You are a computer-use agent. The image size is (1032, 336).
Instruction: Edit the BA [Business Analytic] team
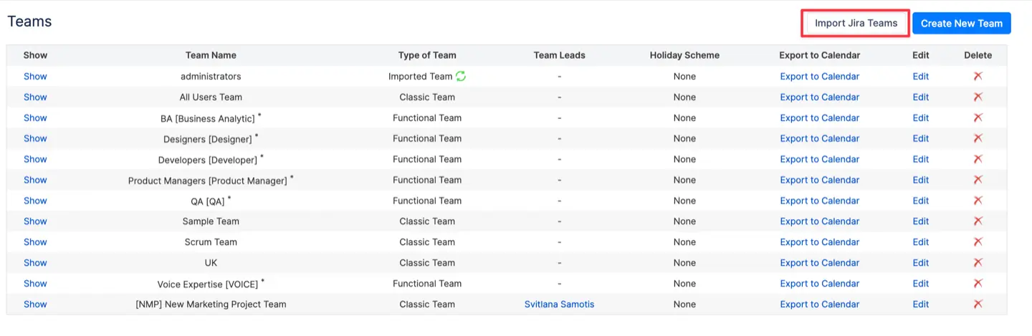[x=920, y=117]
